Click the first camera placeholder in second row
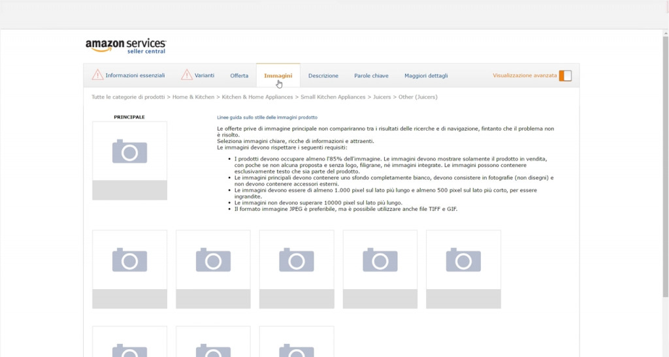 pos(129,260)
